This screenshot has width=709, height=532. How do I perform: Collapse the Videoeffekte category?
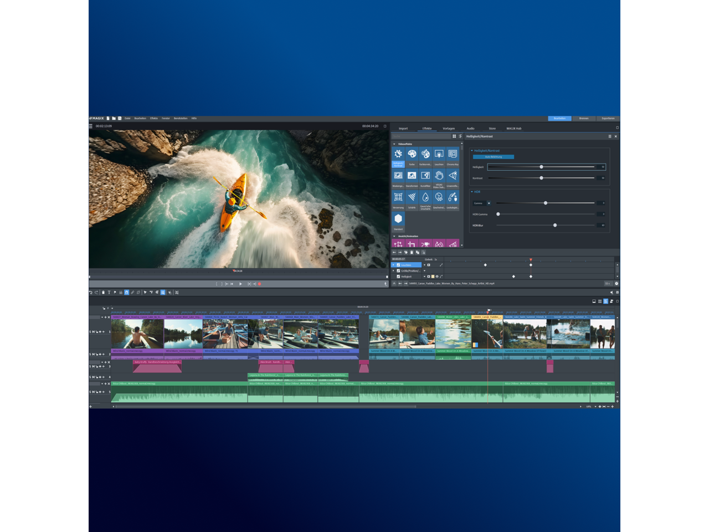pyautogui.click(x=394, y=144)
